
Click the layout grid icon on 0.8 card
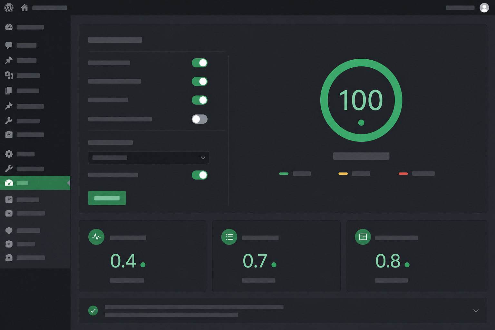(363, 237)
